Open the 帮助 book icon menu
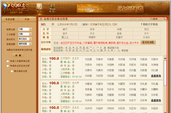Image resolution: width=171 pixels, height=113 pixels. pos(53,8)
